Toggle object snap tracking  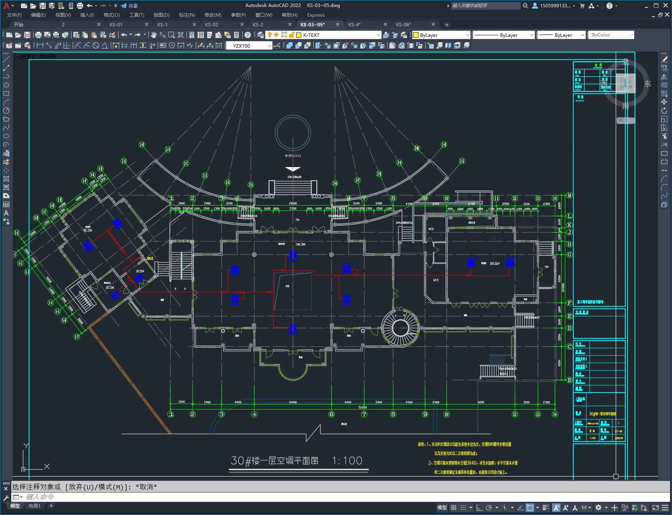pos(520,507)
